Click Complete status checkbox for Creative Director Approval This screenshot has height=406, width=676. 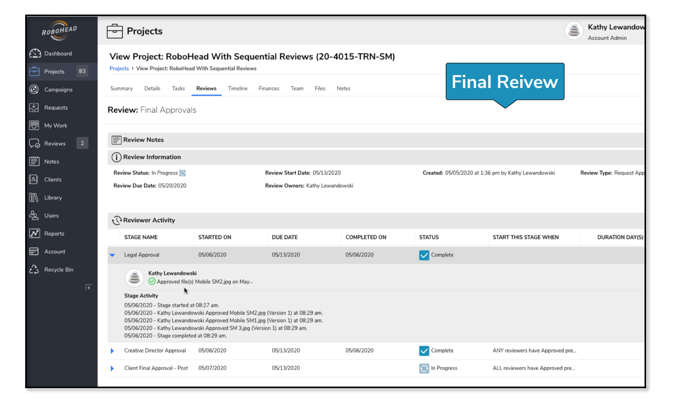pos(424,351)
